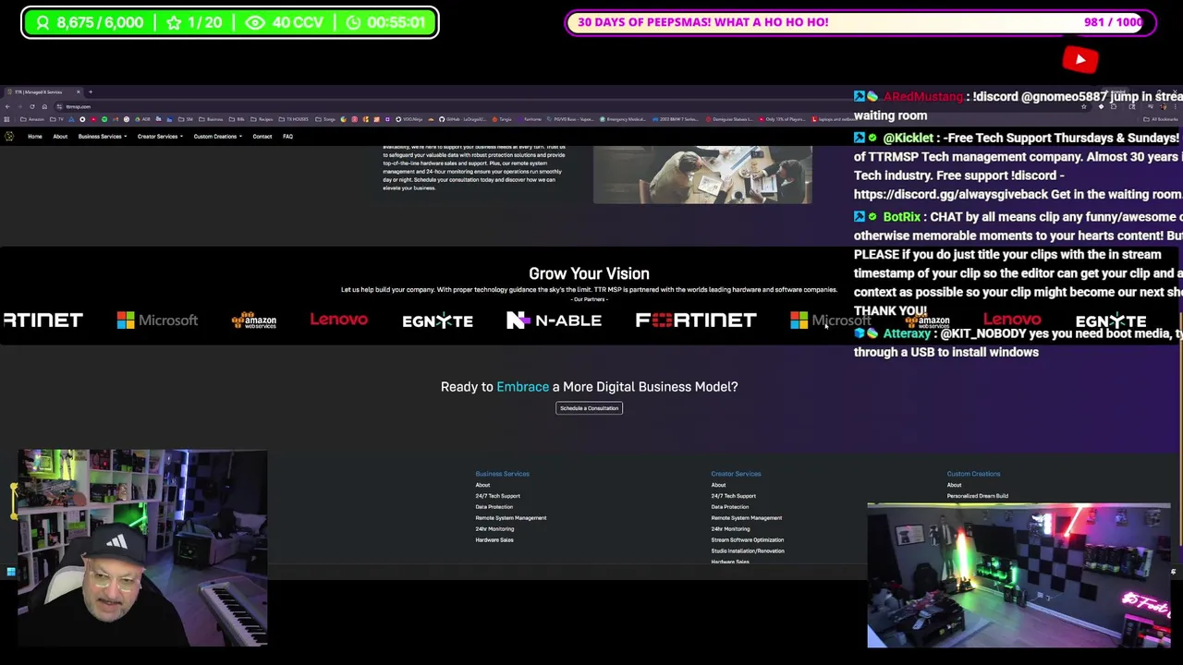
Task: Open the Amazon bookmark folder
Action: tap(32, 119)
